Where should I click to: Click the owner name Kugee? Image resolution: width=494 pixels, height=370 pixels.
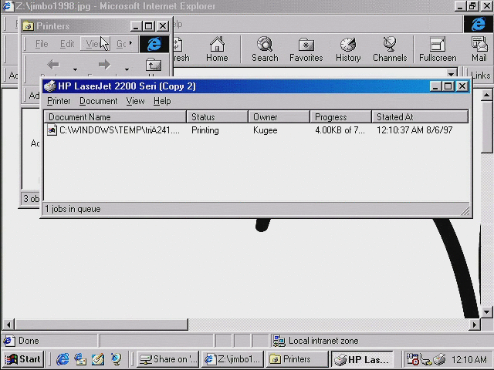(x=266, y=130)
